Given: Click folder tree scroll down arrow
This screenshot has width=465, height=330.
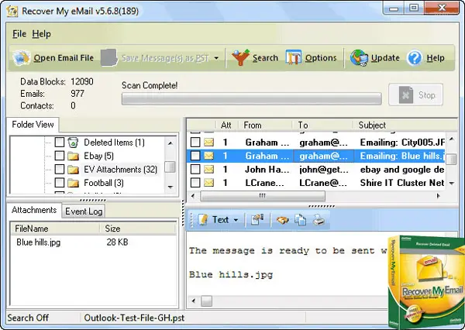Looking at the screenshot, I should [170, 187].
